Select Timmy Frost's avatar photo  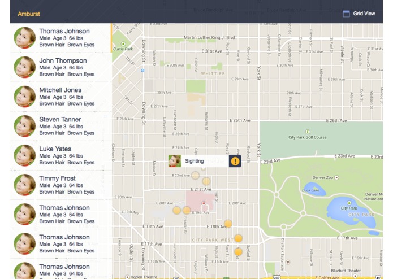pyautogui.click(x=24, y=185)
